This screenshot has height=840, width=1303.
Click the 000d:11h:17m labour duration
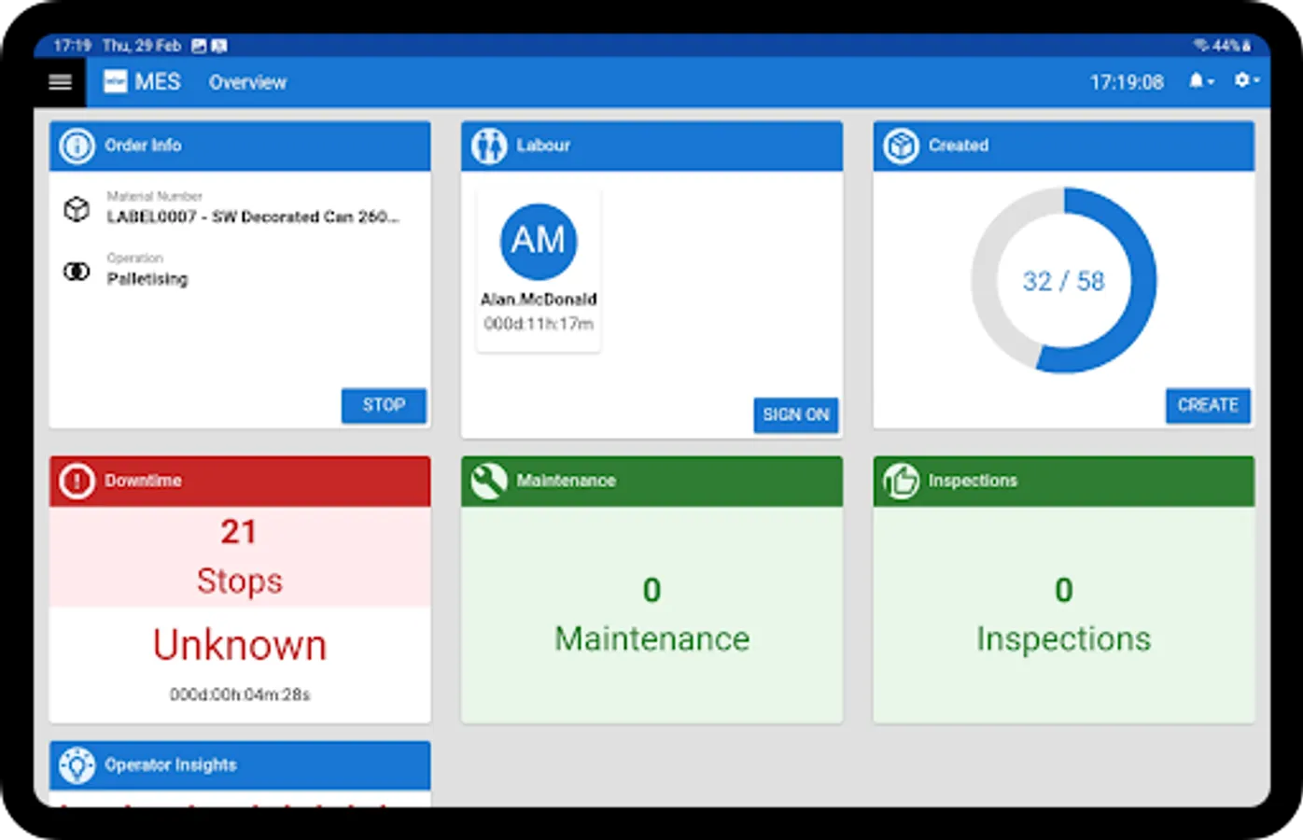tap(539, 324)
